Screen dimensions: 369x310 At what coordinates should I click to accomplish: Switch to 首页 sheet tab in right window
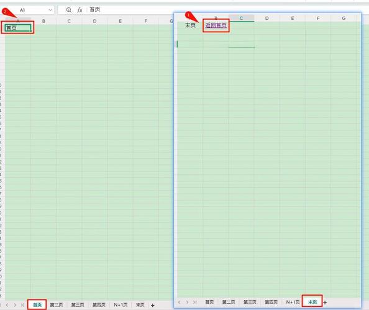click(x=209, y=302)
